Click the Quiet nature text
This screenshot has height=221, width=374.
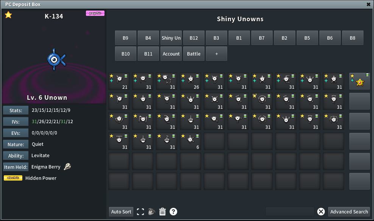[38, 144]
